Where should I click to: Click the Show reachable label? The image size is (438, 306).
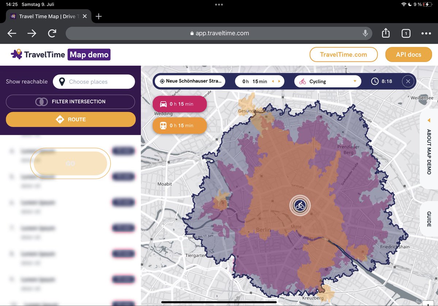click(x=27, y=81)
